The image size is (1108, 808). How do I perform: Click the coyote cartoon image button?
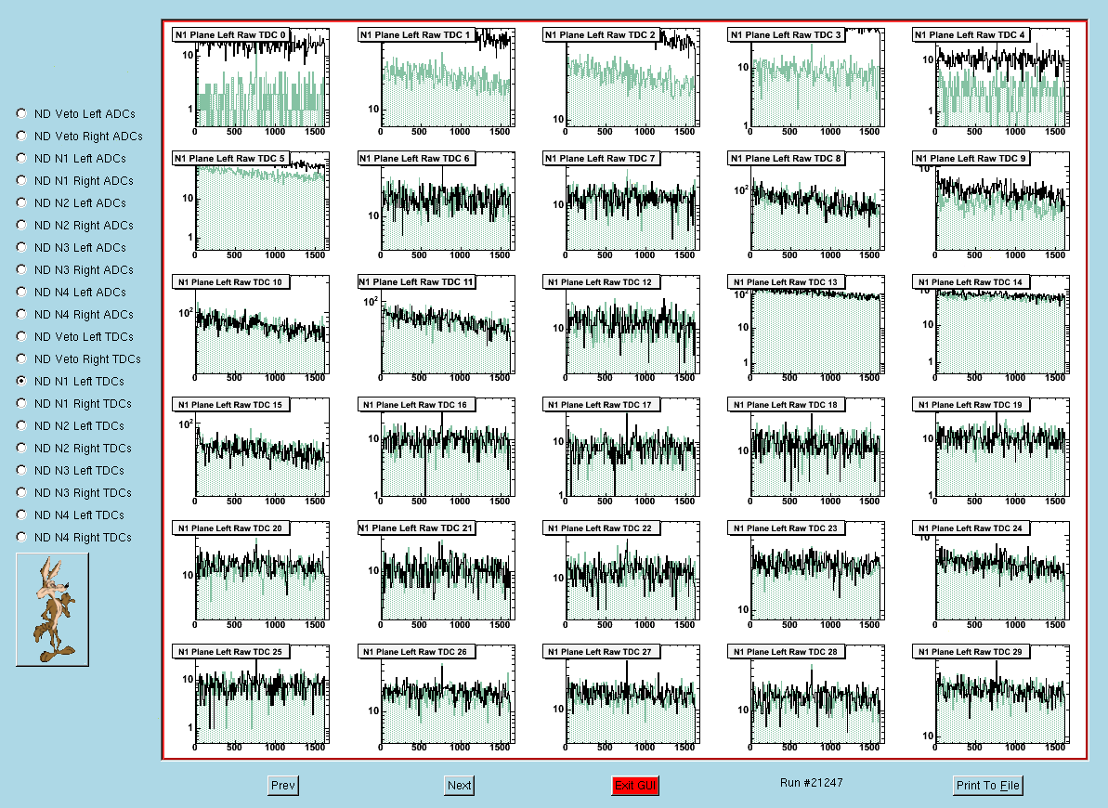[52, 609]
